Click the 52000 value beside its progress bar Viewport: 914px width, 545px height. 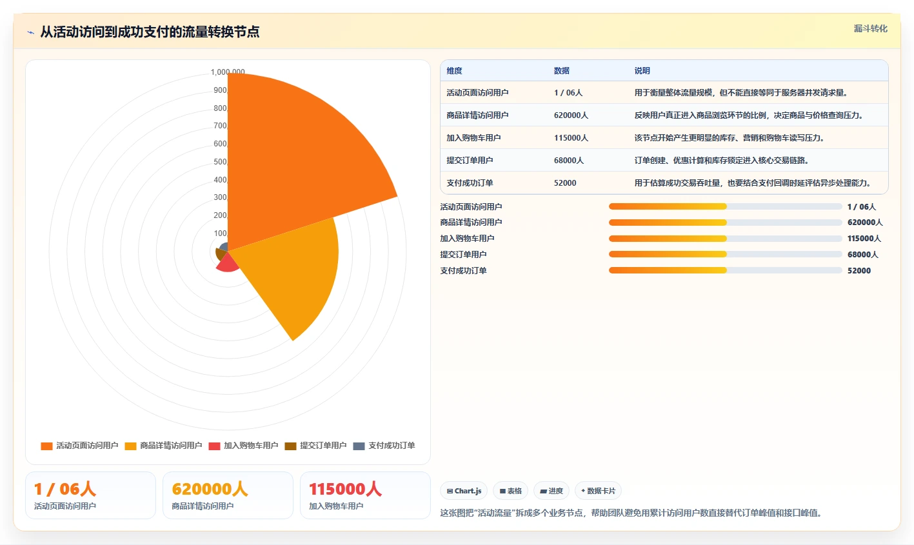click(x=859, y=271)
